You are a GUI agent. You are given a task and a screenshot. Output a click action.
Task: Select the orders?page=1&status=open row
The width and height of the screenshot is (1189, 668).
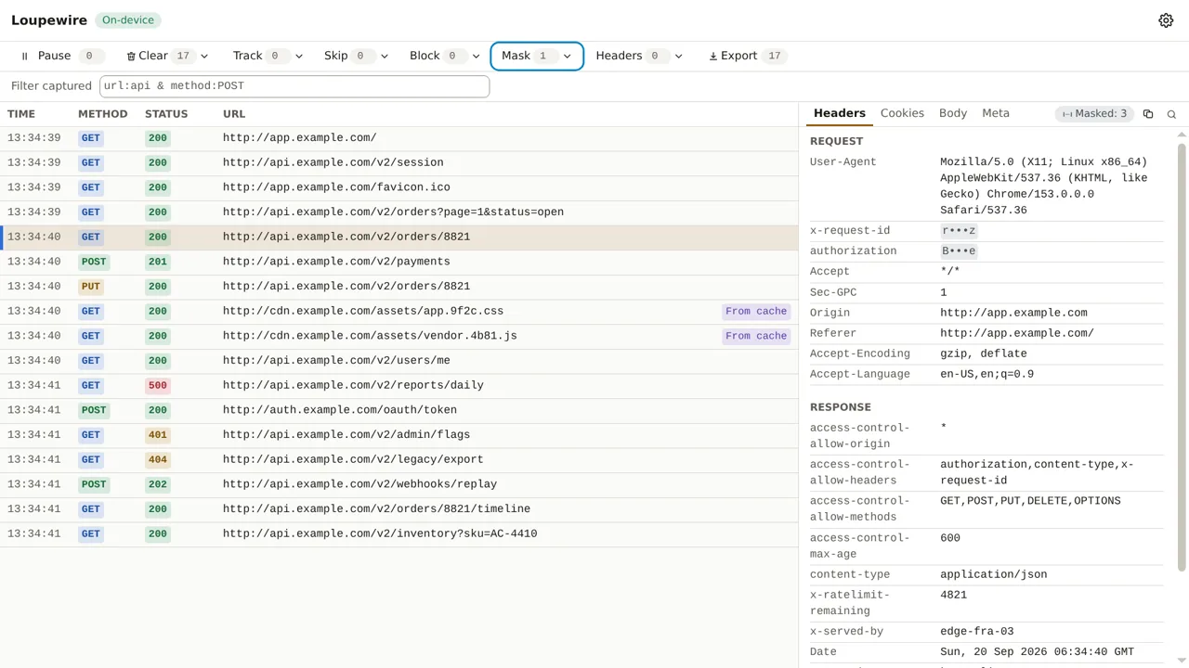399,212
